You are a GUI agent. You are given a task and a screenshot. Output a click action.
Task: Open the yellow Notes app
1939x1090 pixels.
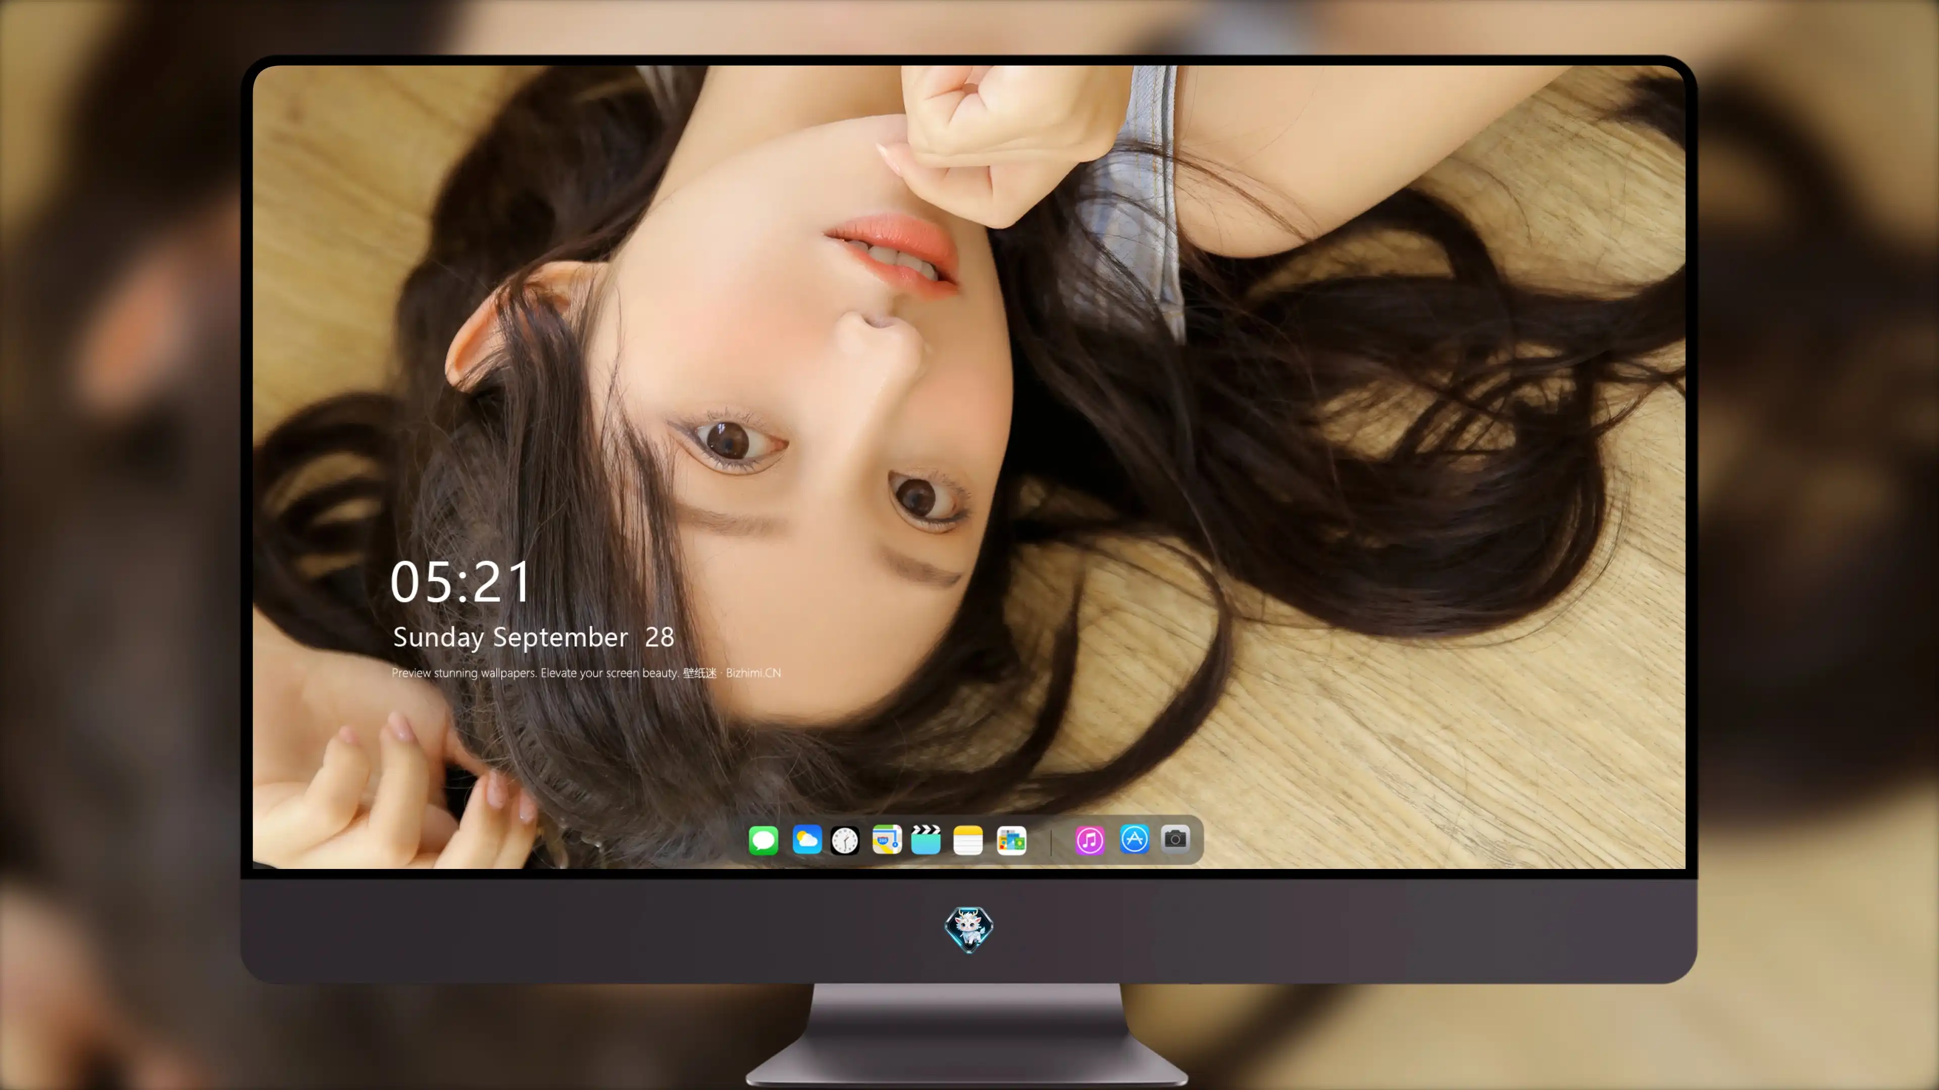coord(968,840)
